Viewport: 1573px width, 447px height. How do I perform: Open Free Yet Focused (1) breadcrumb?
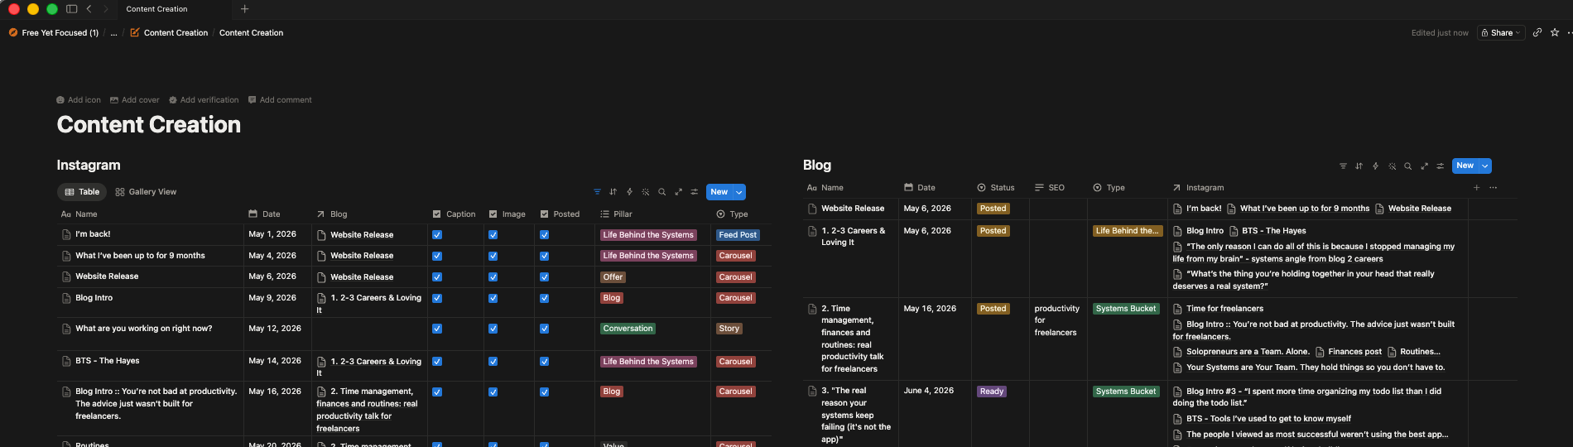pyautogui.click(x=54, y=33)
